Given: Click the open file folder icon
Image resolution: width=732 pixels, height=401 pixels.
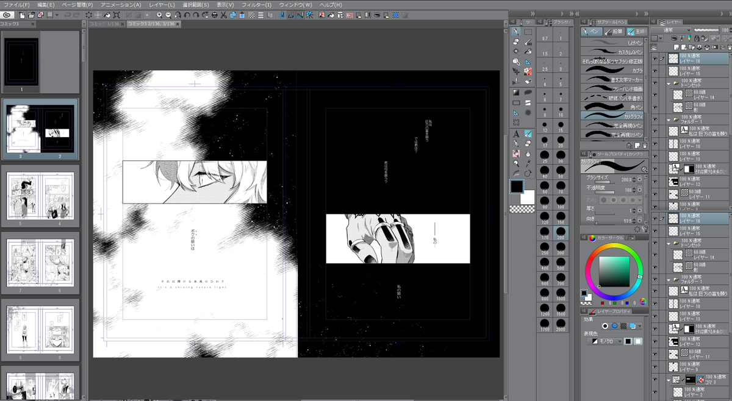Looking at the screenshot, I should [32, 14].
